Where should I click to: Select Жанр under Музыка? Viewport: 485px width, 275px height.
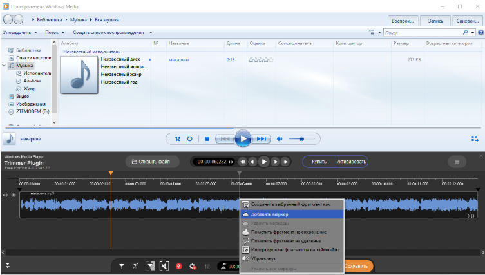click(26, 88)
